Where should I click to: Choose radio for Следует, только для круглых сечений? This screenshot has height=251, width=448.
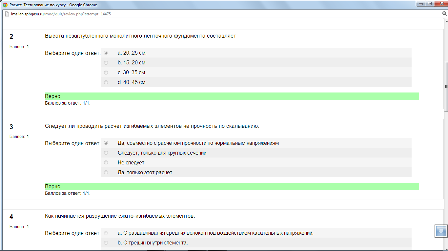click(106, 153)
